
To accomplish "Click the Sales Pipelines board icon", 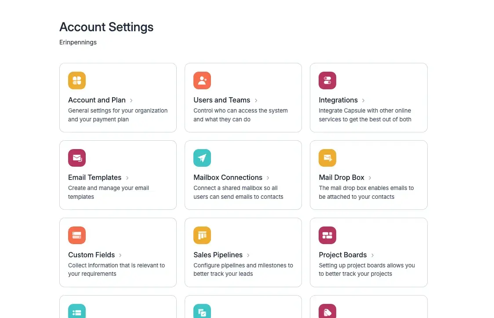I will pos(202,235).
